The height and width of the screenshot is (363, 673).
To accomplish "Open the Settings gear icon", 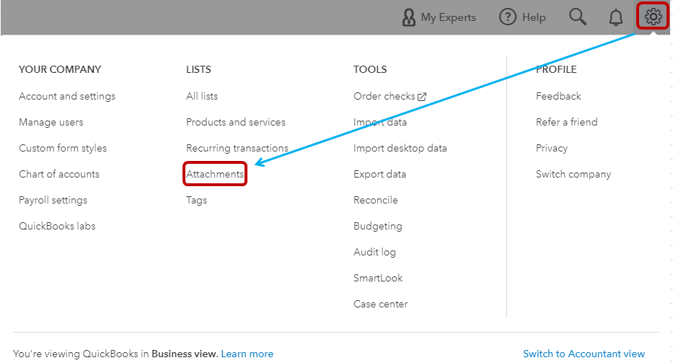I will 653,17.
